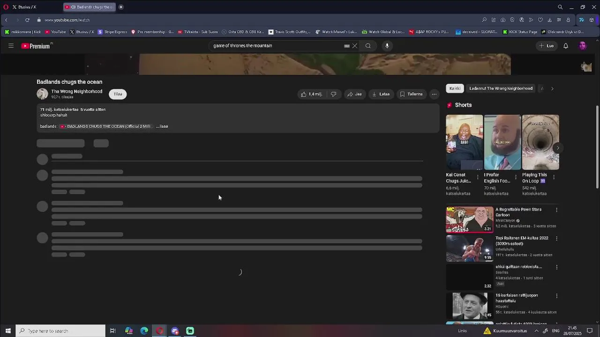Open options for I Prefer English Food short

(516, 177)
